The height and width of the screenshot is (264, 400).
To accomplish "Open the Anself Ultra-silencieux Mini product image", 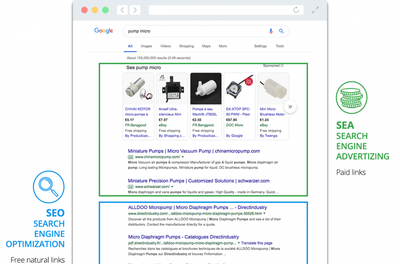I will click(172, 88).
